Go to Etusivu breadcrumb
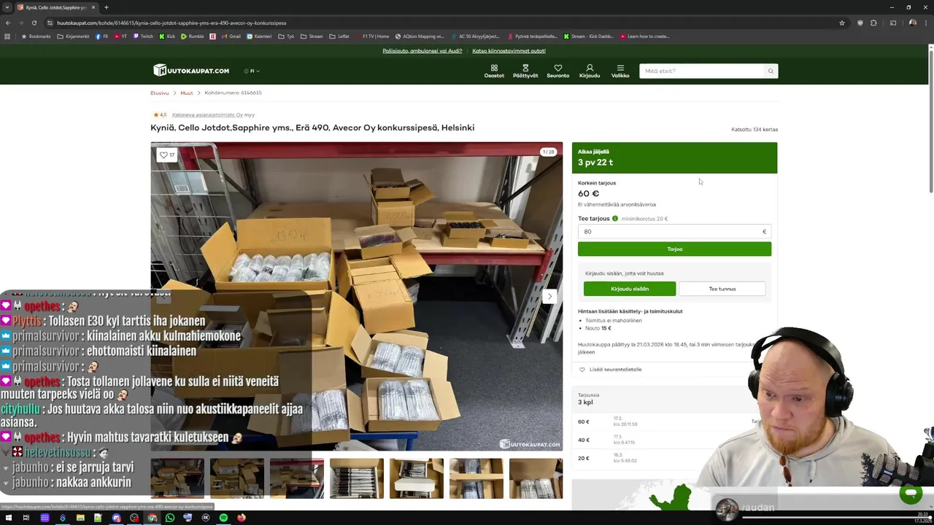This screenshot has height=525, width=934. (159, 93)
